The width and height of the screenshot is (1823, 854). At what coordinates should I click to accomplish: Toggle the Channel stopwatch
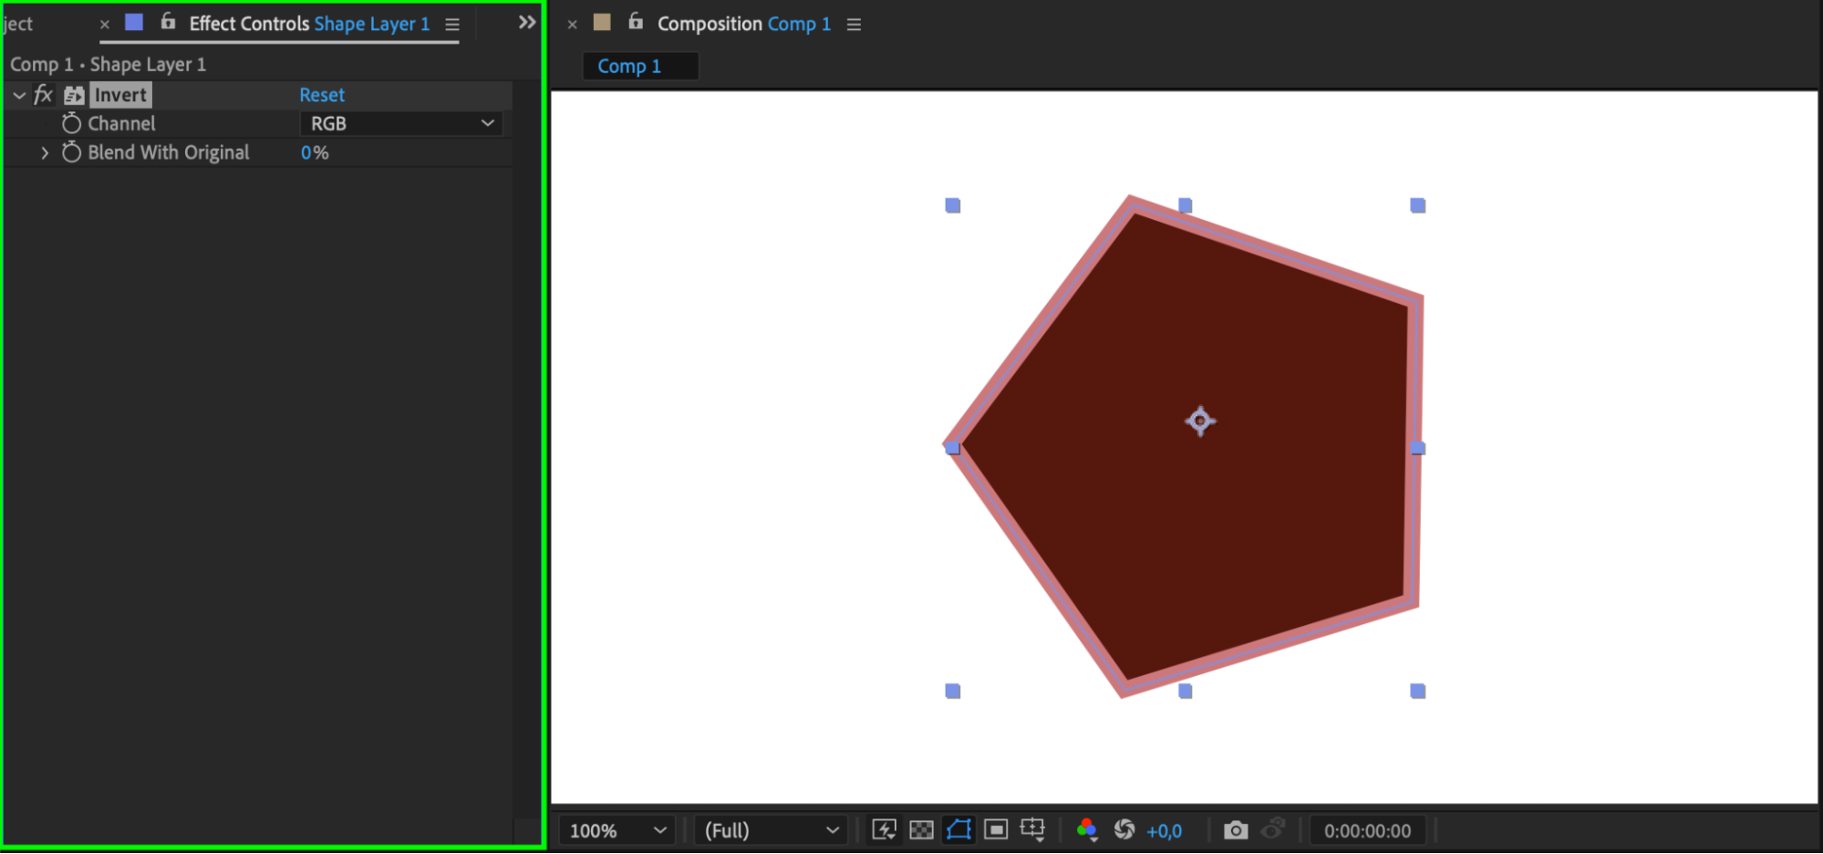(x=71, y=123)
